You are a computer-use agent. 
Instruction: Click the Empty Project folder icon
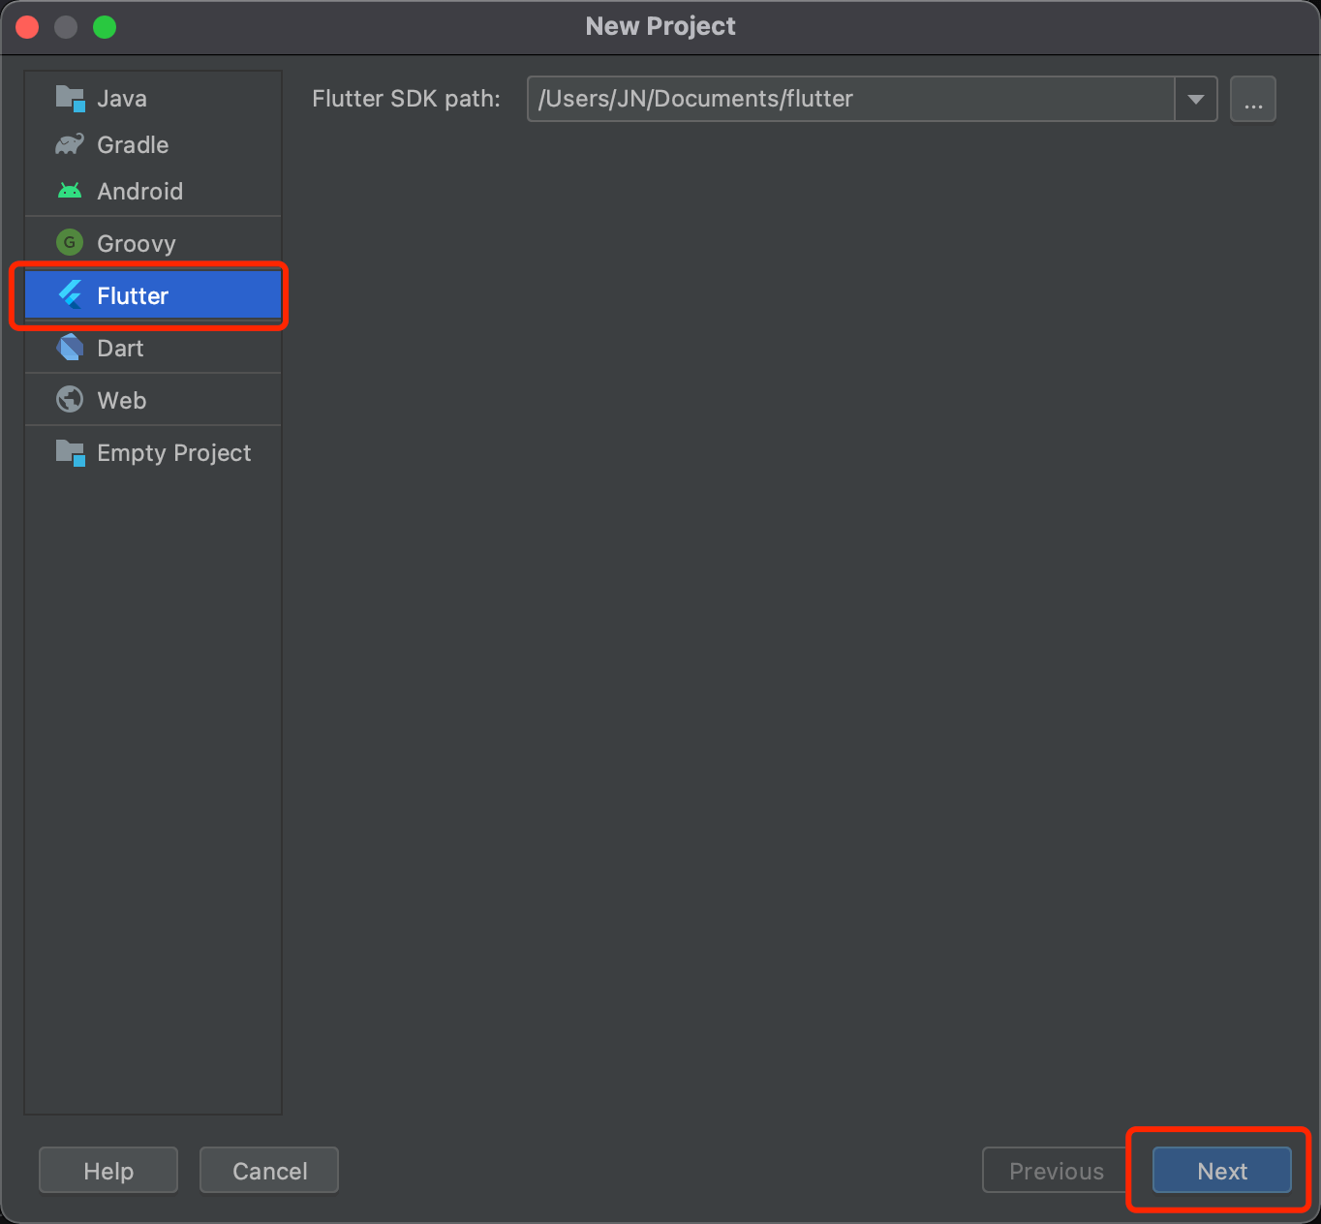pyautogui.click(x=71, y=452)
